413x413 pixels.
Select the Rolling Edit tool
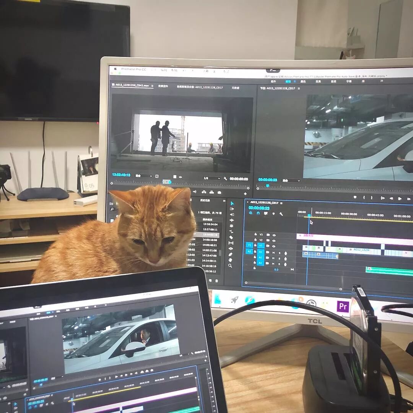pos(231,226)
